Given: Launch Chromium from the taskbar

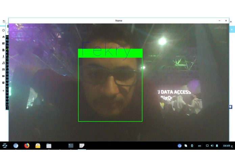Looking at the screenshot, I should coord(16,146).
